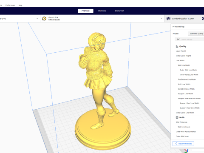Click the extruder 1 material icon

pyautogui.click(x=44, y=19)
